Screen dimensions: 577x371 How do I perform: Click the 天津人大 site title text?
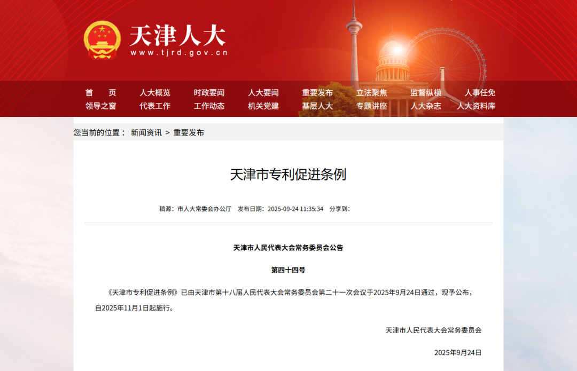(x=178, y=36)
